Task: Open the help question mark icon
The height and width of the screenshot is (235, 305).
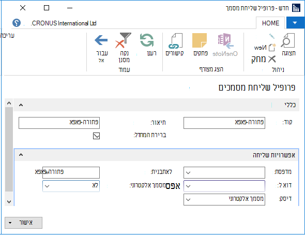Action: tap(17, 23)
